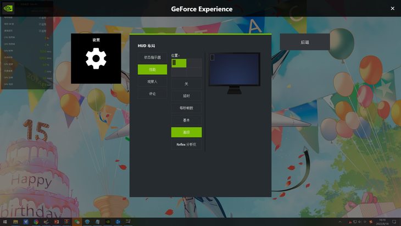
Task: Select the 状态指示器 HUD tab
Action: pyautogui.click(x=152, y=57)
